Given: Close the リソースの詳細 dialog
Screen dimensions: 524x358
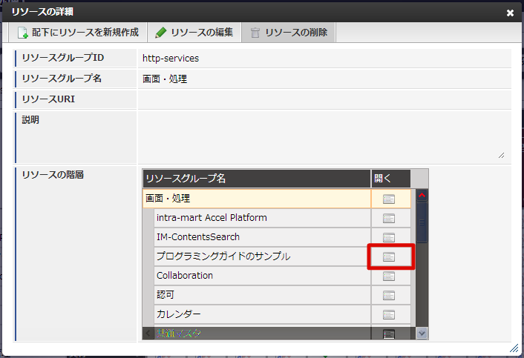Looking at the screenshot, I should (x=510, y=13).
